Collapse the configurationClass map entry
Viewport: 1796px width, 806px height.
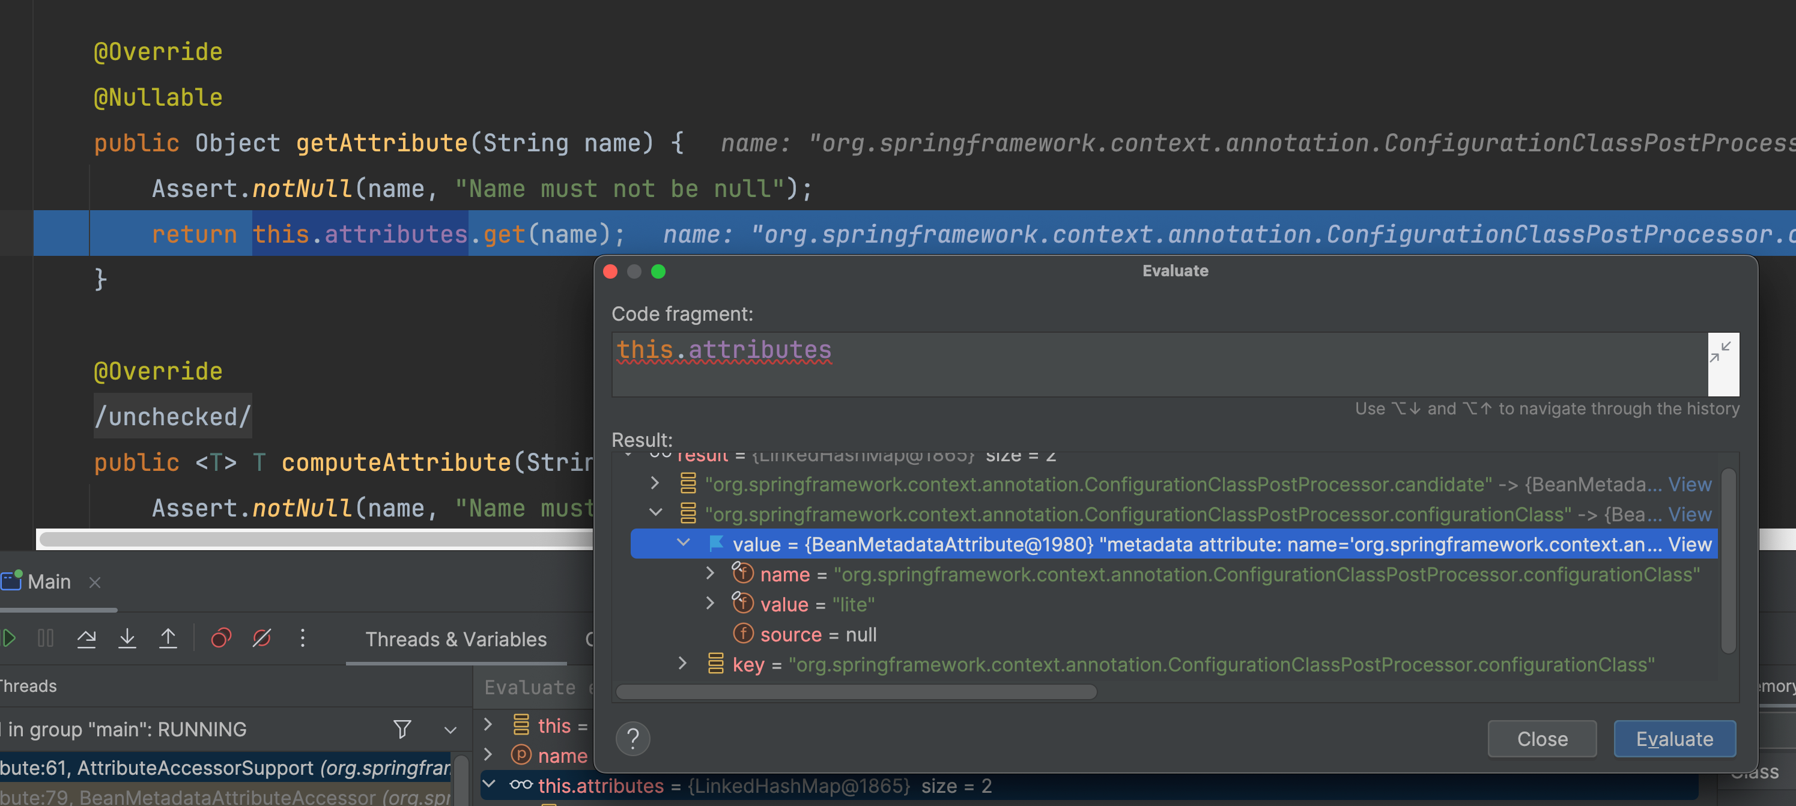click(655, 513)
